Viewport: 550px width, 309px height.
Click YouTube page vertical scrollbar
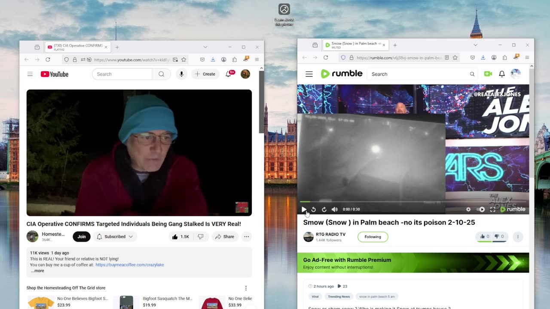(x=261, y=103)
